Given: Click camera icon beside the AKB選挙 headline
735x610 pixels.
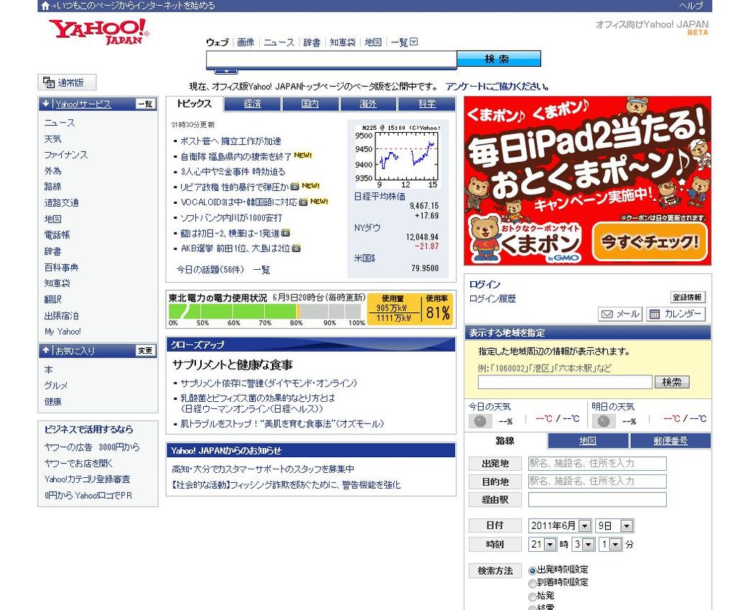Looking at the screenshot, I should [296, 248].
